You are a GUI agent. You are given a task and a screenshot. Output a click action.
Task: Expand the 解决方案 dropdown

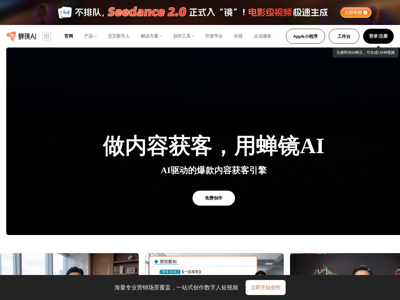151,36
